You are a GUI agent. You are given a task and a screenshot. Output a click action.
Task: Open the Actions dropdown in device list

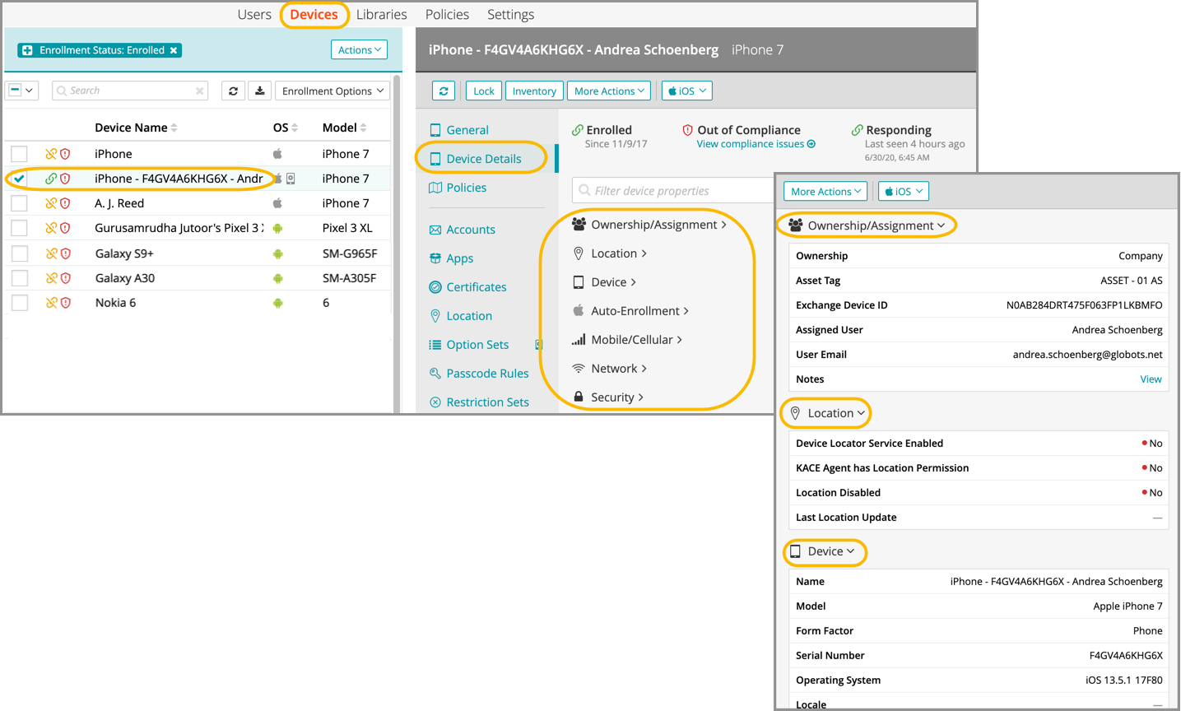359,50
